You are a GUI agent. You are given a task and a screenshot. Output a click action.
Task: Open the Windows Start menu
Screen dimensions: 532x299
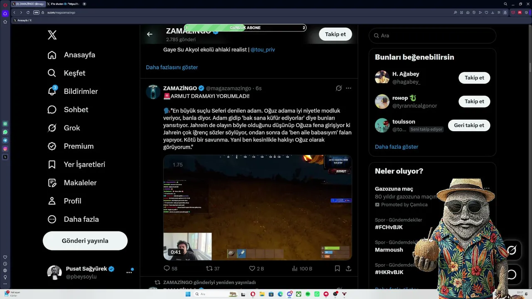188,294
